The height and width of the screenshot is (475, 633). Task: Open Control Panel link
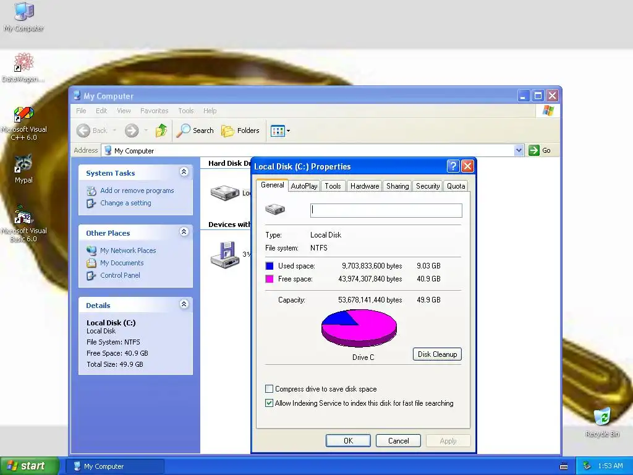coord(120,275)
